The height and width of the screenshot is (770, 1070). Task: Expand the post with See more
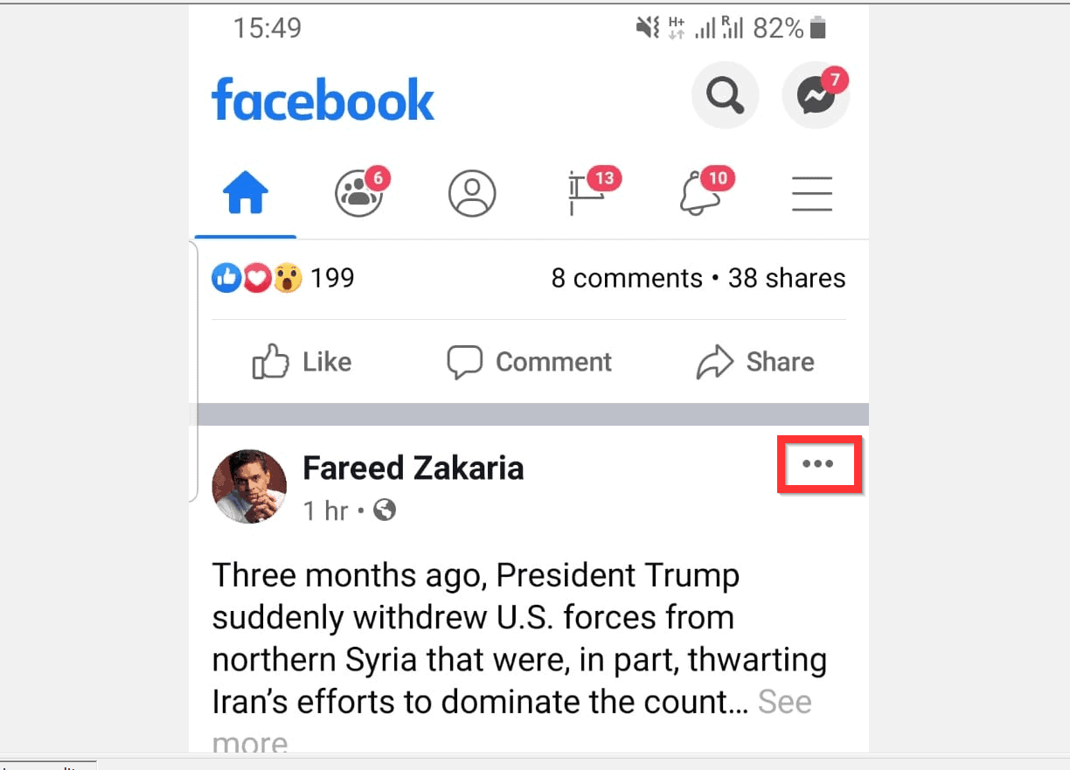pos(784,701)
